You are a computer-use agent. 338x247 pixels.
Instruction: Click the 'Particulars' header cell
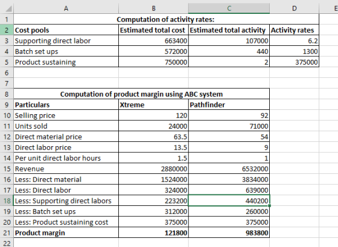(66, 105)
